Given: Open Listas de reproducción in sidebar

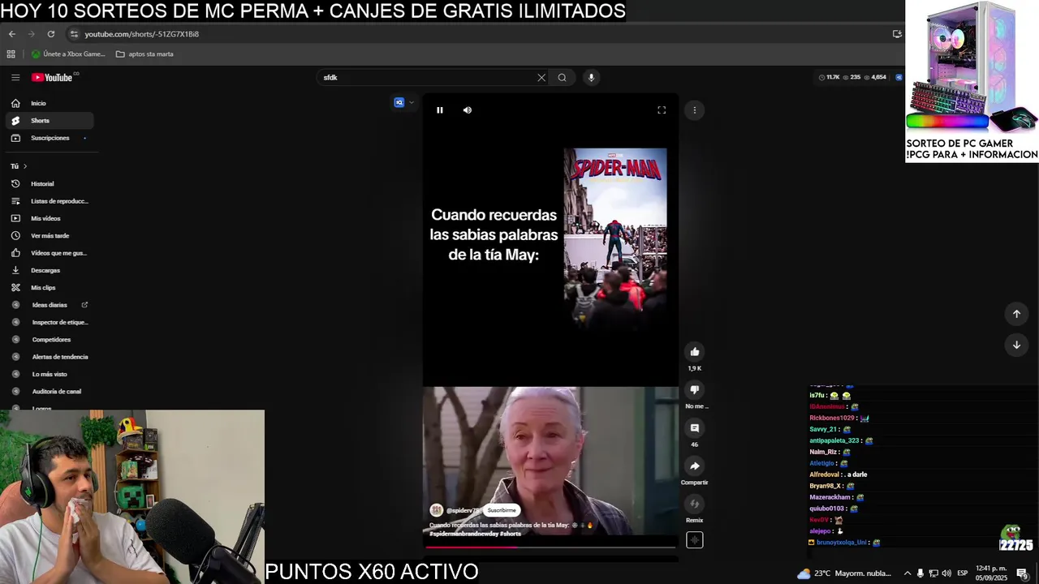Looking at the screenshot, I should tap(49, 201).
